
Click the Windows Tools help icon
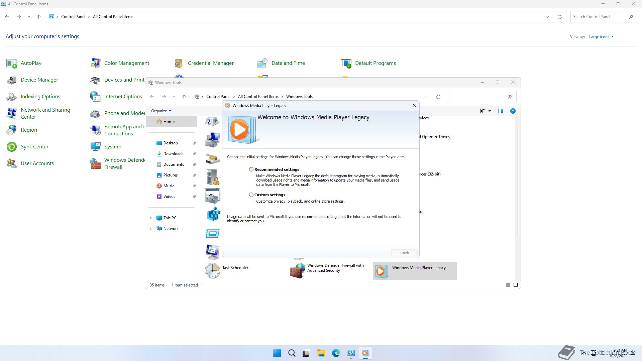coord(513,111)
